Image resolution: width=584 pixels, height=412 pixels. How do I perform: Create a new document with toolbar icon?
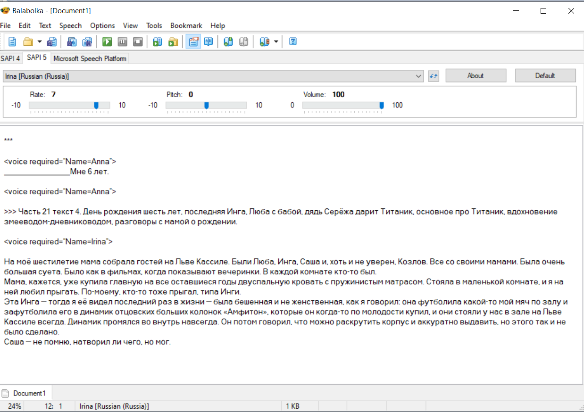(x=12, y=41)
